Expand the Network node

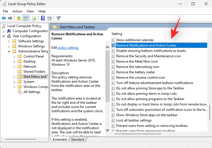click(14, 67)
